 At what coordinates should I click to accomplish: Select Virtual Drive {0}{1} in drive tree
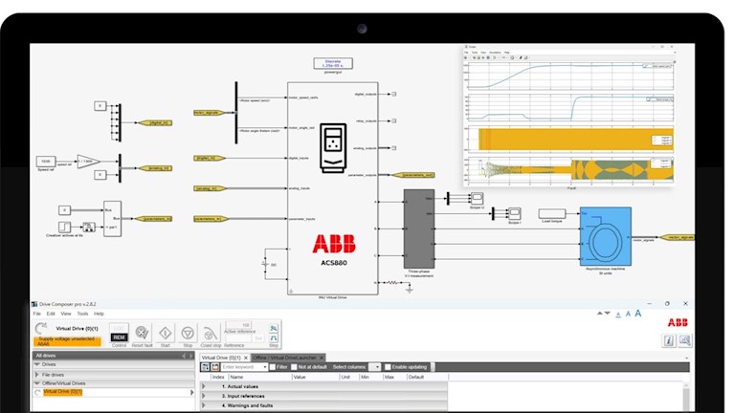[62, 391]
